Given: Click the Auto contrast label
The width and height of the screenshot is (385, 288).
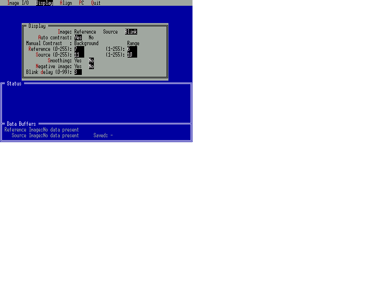Looking at the screenshot, I should coord(55,37).
